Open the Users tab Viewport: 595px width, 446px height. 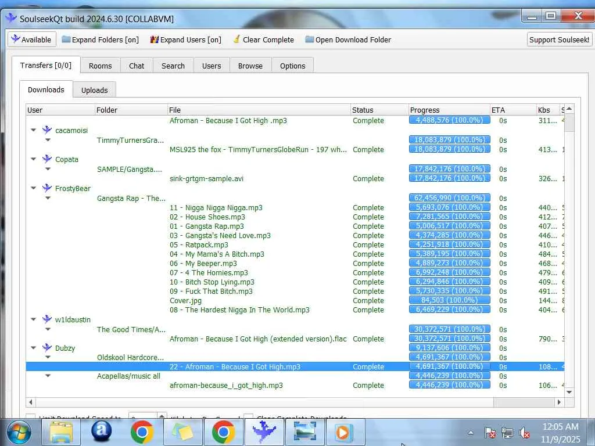pyautogui.click(x=212, y=66)
